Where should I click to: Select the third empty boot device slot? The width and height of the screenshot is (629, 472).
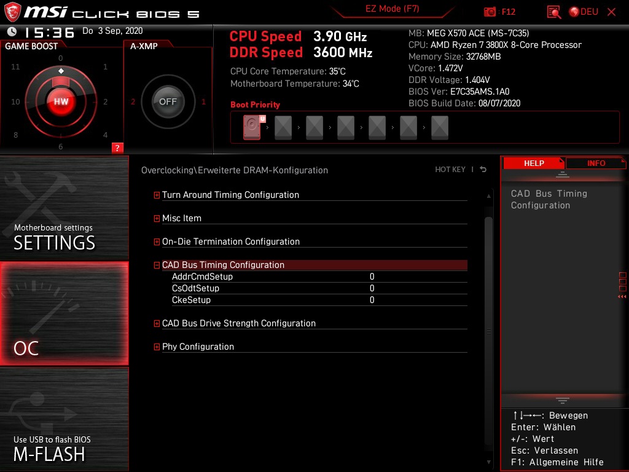click(314, 128)
